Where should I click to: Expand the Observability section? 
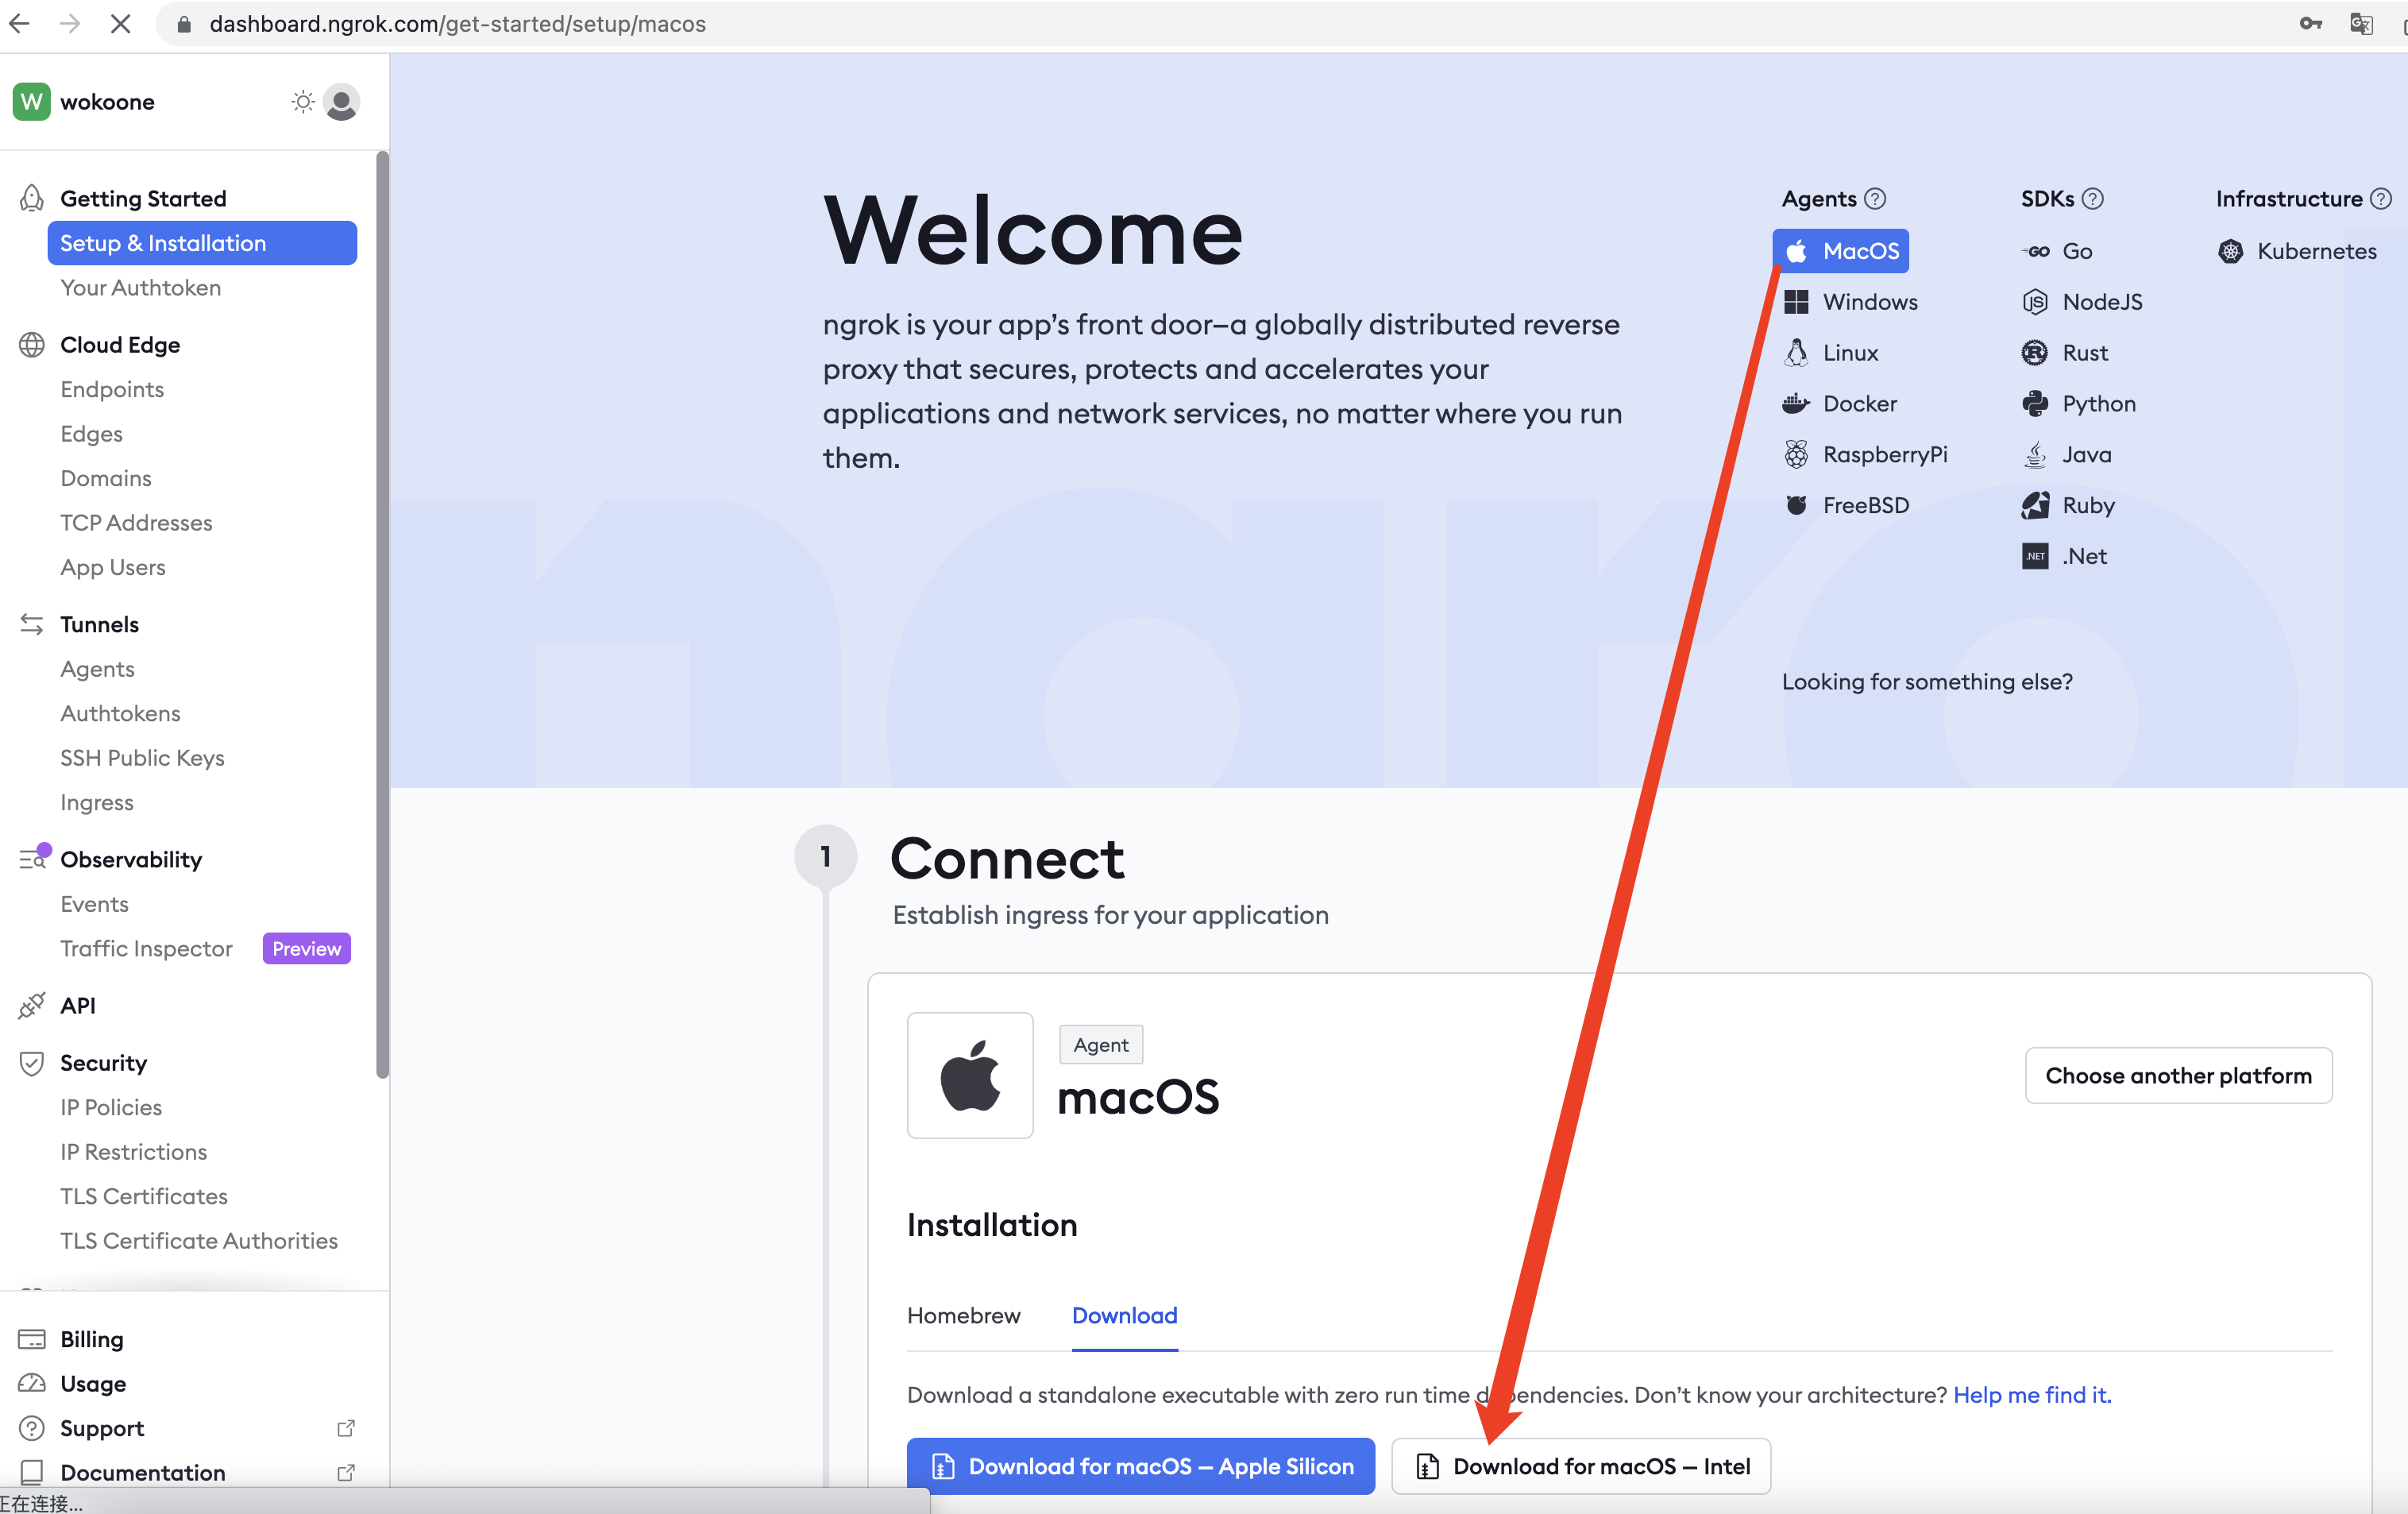131,858
